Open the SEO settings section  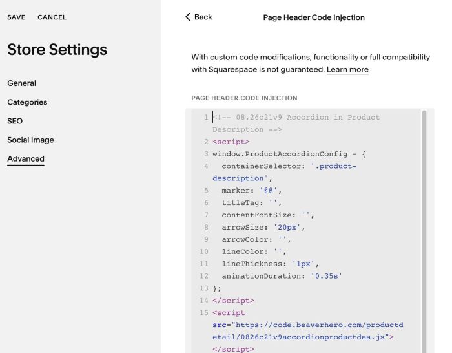click(x=15, y=121)
